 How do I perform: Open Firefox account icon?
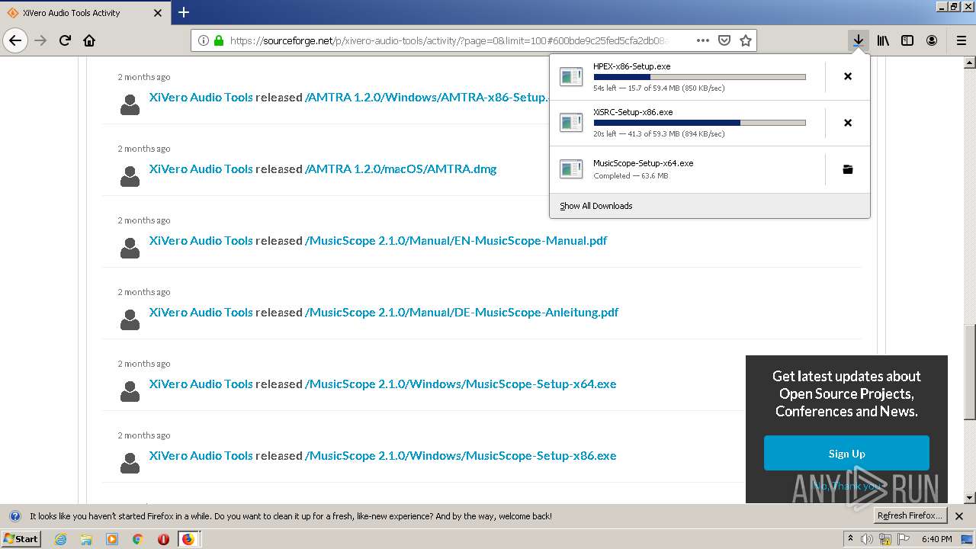(932, 40)
